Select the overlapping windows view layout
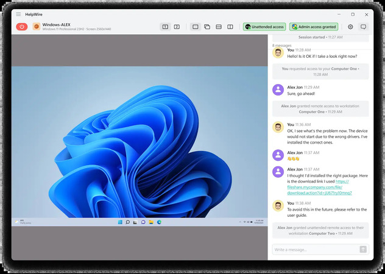Viewport: 385px width, 274px height. [x=207, y=27]
